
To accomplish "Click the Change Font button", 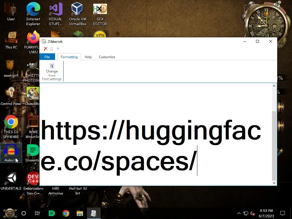I will click(x=52, y=70).
